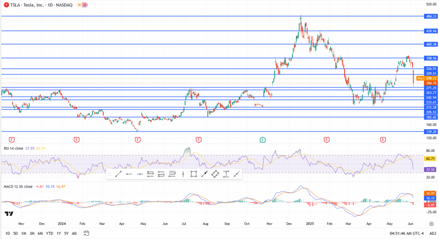Pick the I-beam price range tool

(x=226, y=174)
